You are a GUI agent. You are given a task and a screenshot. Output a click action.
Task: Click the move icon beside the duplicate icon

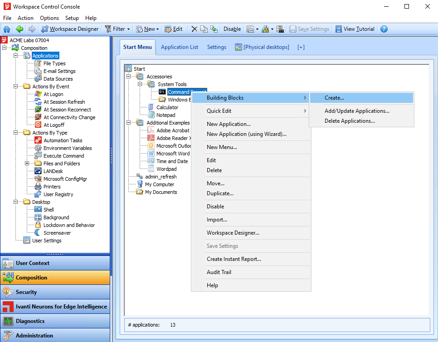point(214,29)
